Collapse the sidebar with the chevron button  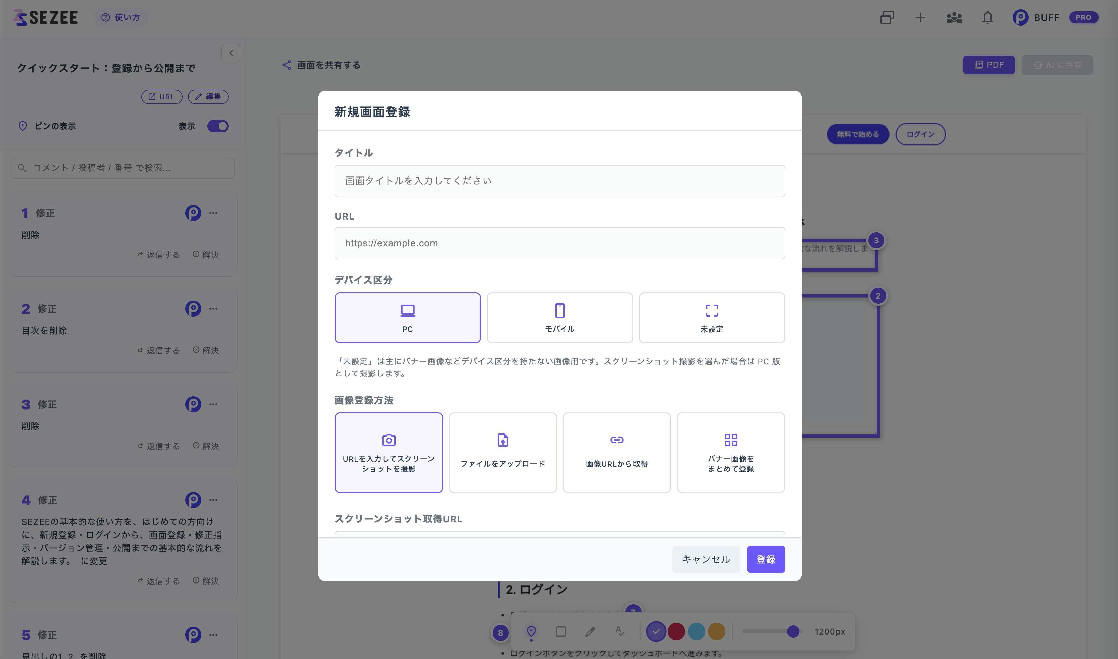pyautogui.click(x=231, y=53)
